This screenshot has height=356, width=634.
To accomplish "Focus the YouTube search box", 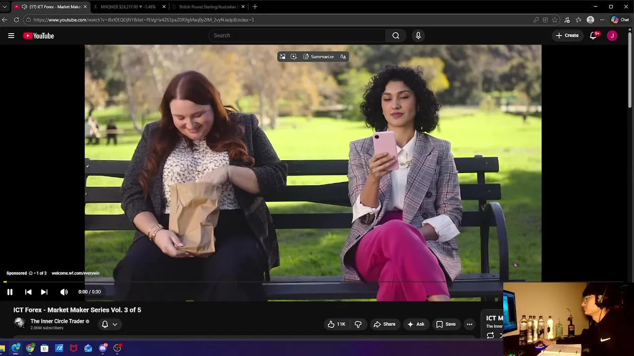I will coord(297,36).
